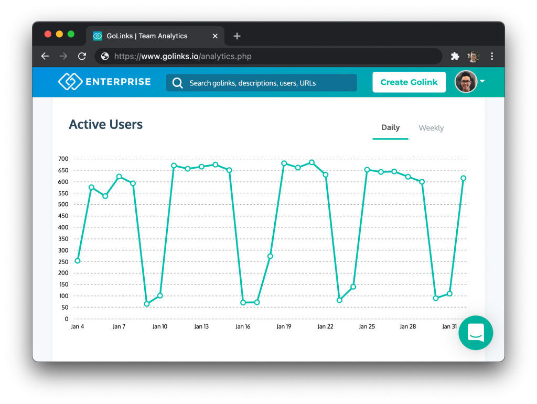Click the GoLinks favicon on the browser tab
The image size is (537, 404).
point(97,36)
